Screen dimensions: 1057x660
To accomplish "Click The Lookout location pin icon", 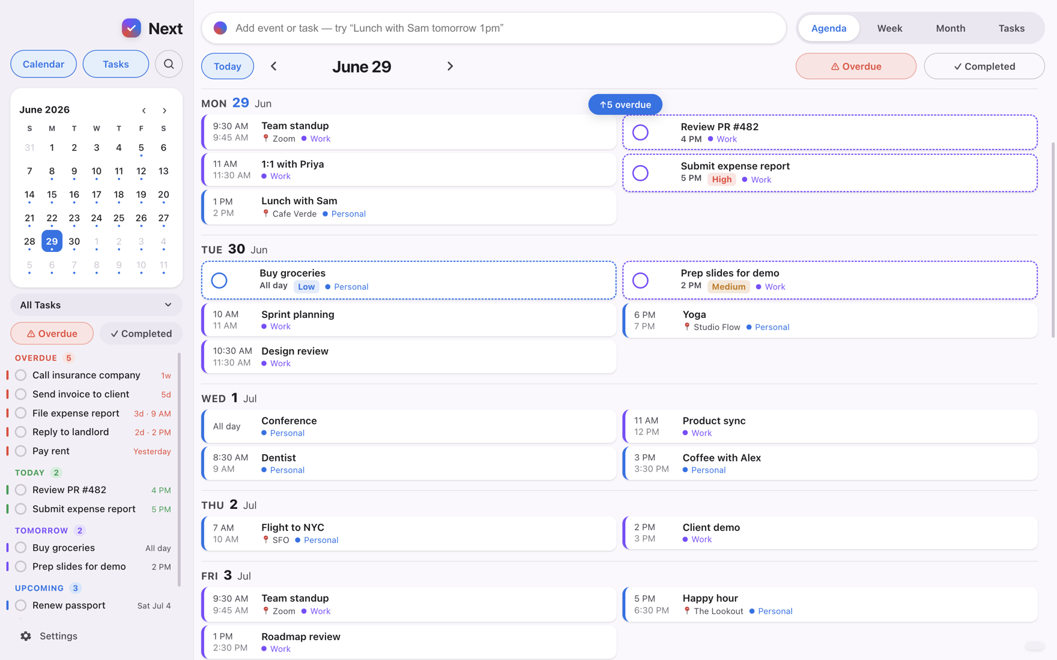I will tap(687, 611).
